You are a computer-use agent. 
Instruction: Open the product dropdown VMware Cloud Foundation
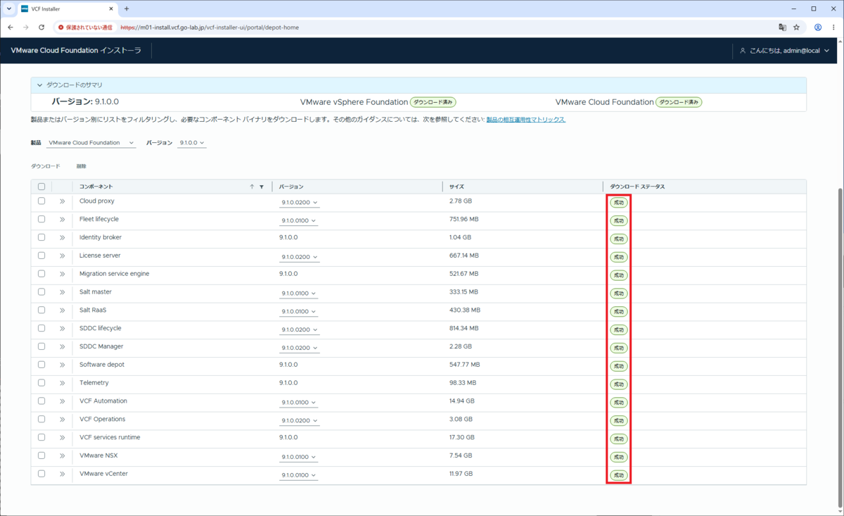click(91, 143)
